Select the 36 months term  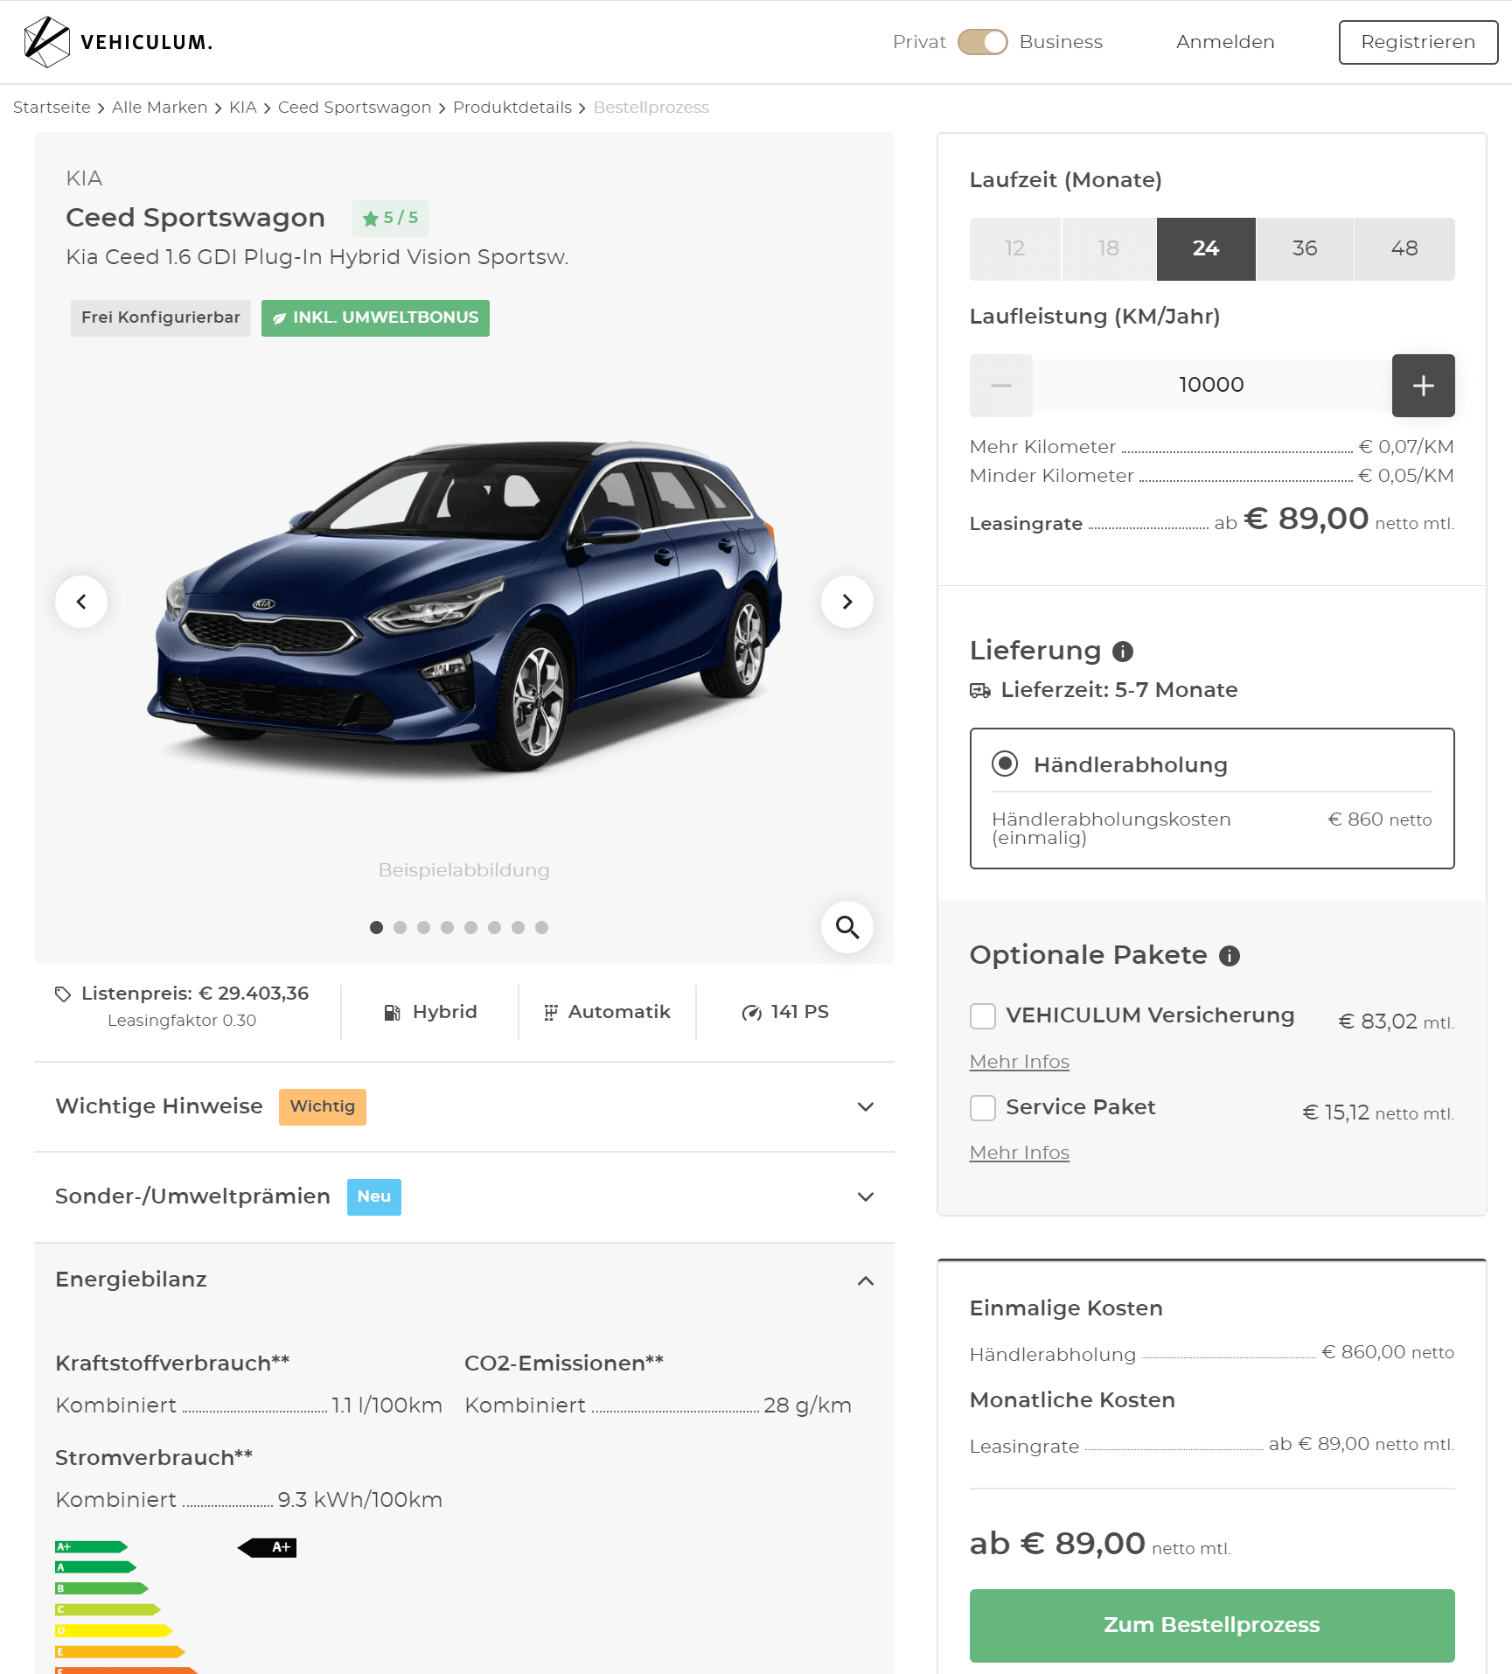click(1304, 249)
